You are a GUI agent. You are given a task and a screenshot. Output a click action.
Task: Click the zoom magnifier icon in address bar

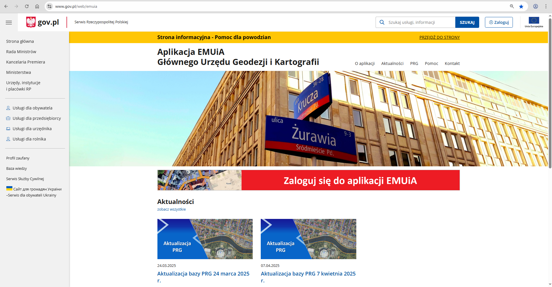[512, 6]
